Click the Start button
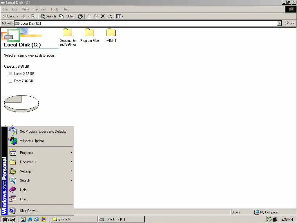Screen dimensions: 297x223 [8, 220]
